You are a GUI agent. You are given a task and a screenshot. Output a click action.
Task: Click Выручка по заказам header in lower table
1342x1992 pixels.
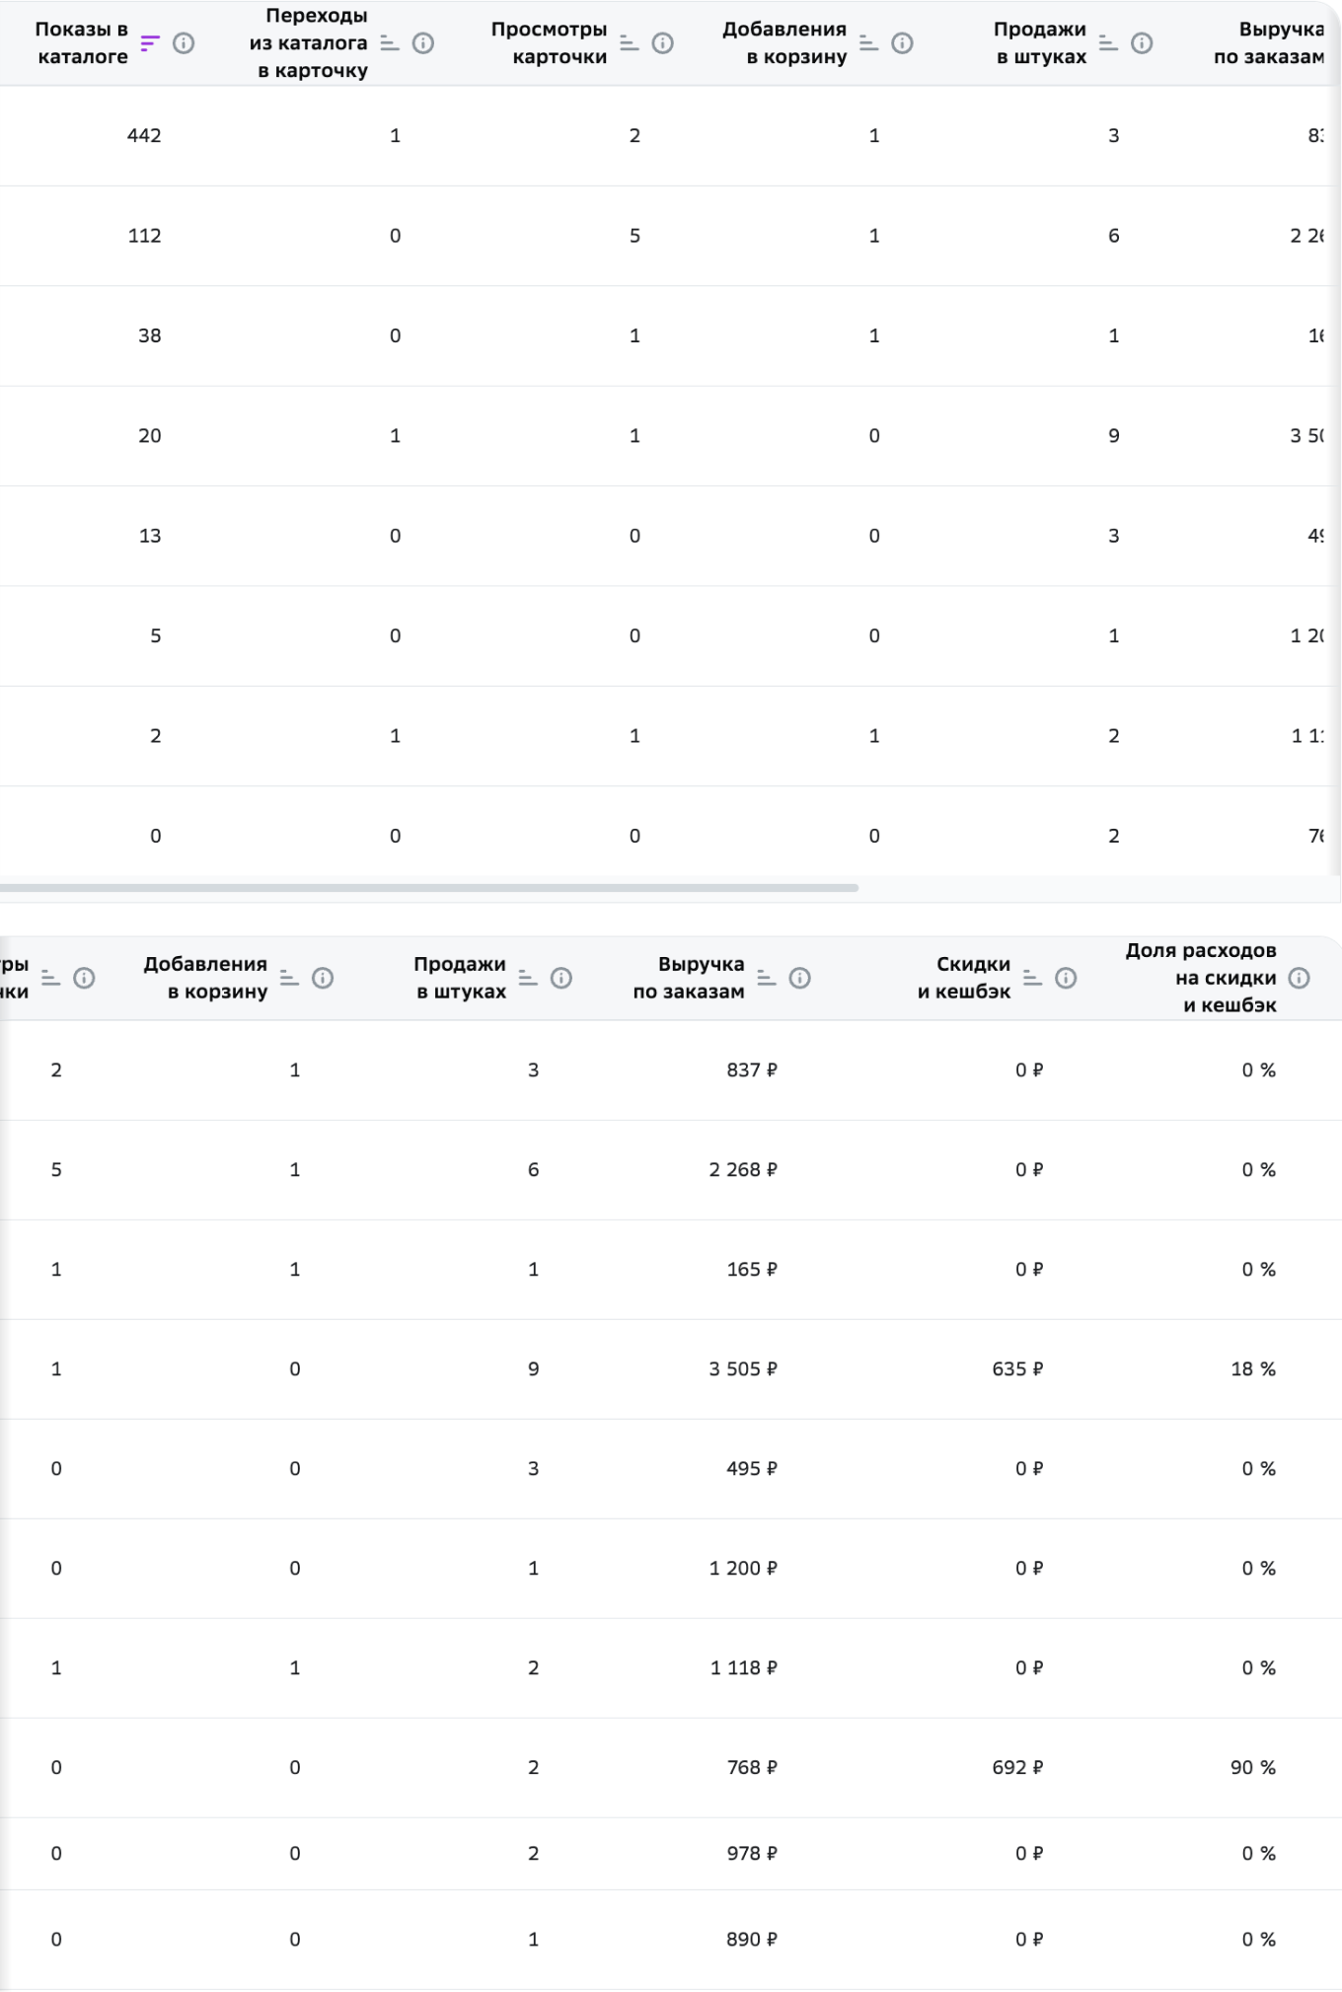(x=689, y=978)
